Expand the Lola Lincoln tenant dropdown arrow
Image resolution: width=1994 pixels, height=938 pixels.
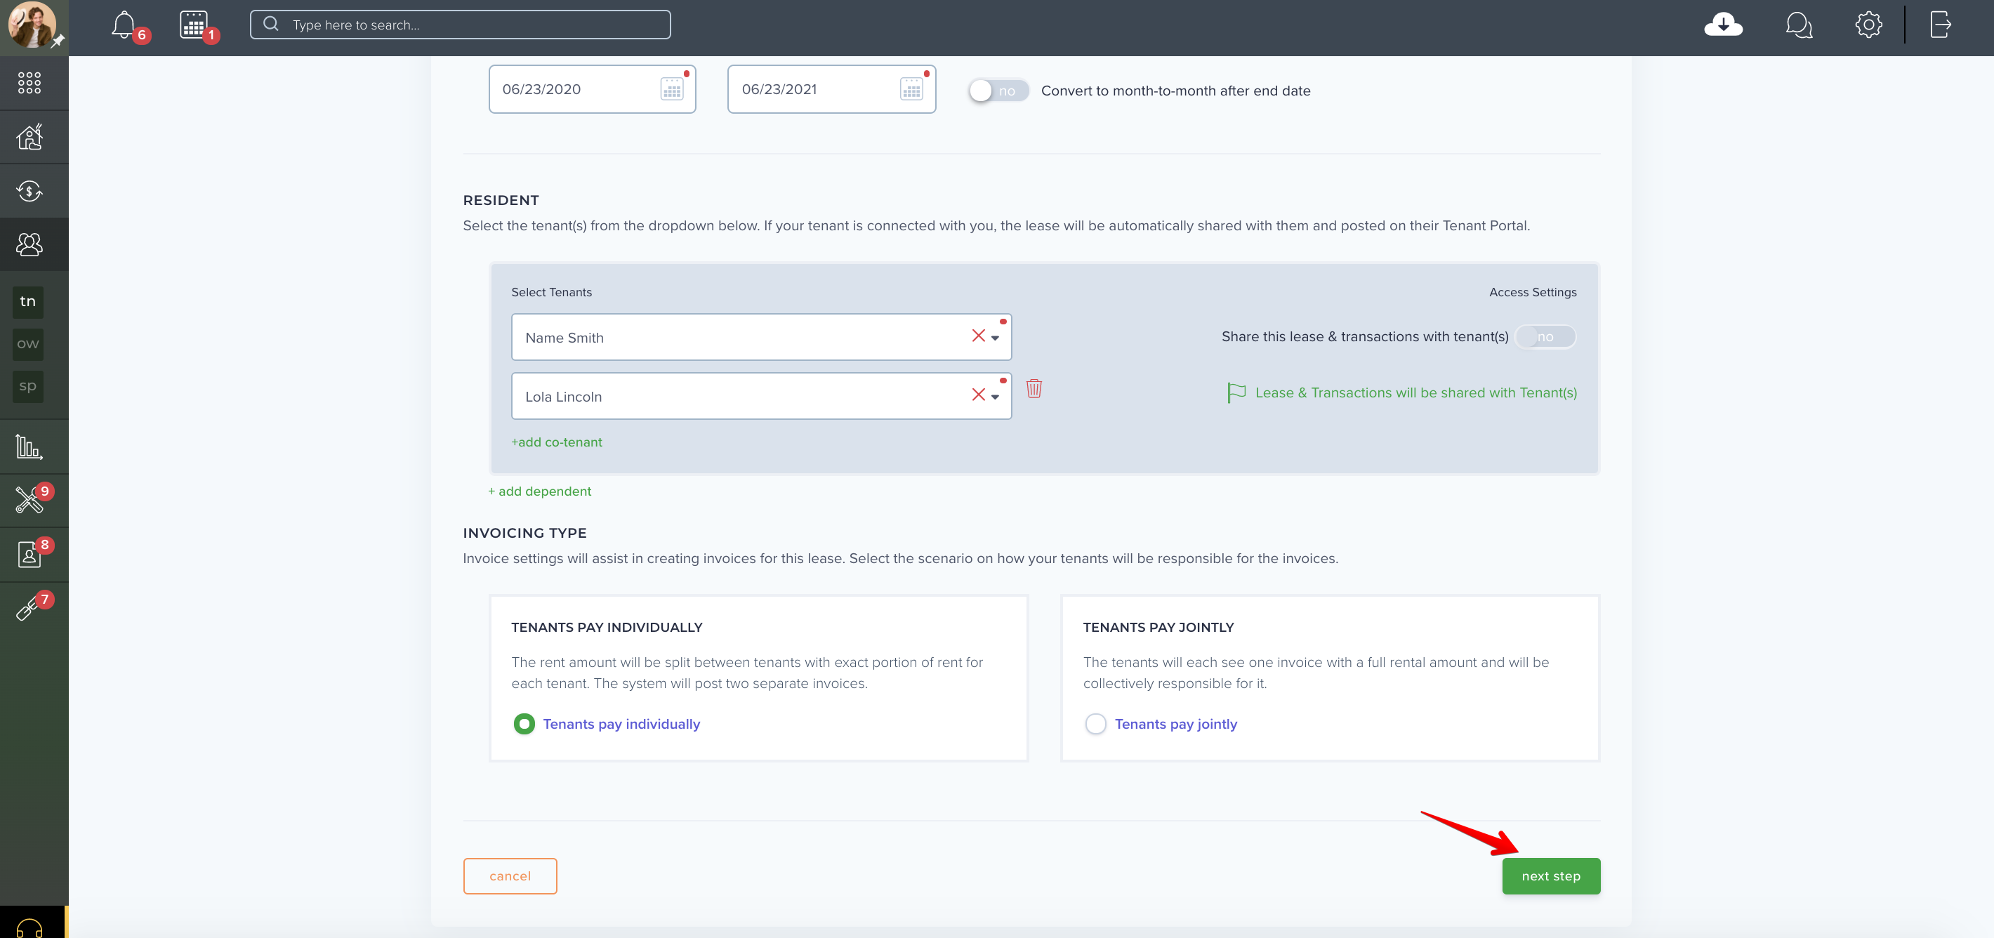tap(995, 397)
